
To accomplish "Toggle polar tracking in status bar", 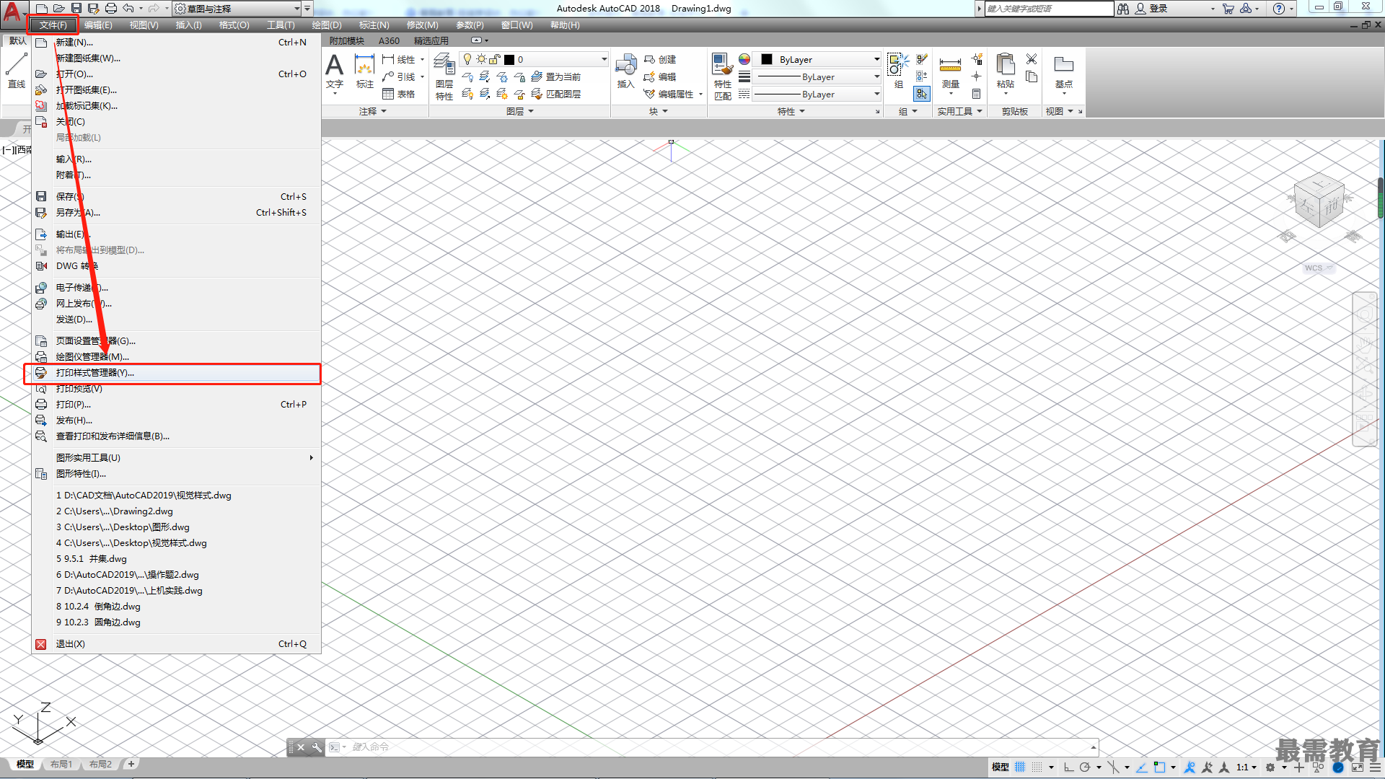I will tap(1085, 767).
